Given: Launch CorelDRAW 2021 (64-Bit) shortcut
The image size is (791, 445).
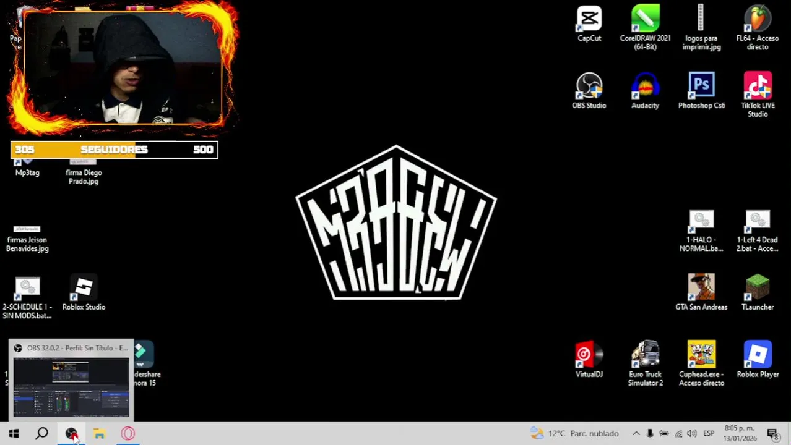Looking at the screenshot, I should pos(645,28).
